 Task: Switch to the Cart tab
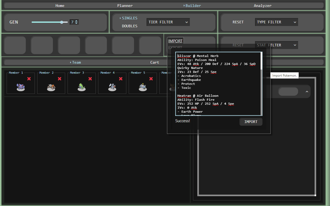[155, 62]
